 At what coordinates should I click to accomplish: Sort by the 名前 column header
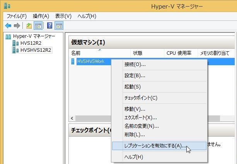coord(99,53)
